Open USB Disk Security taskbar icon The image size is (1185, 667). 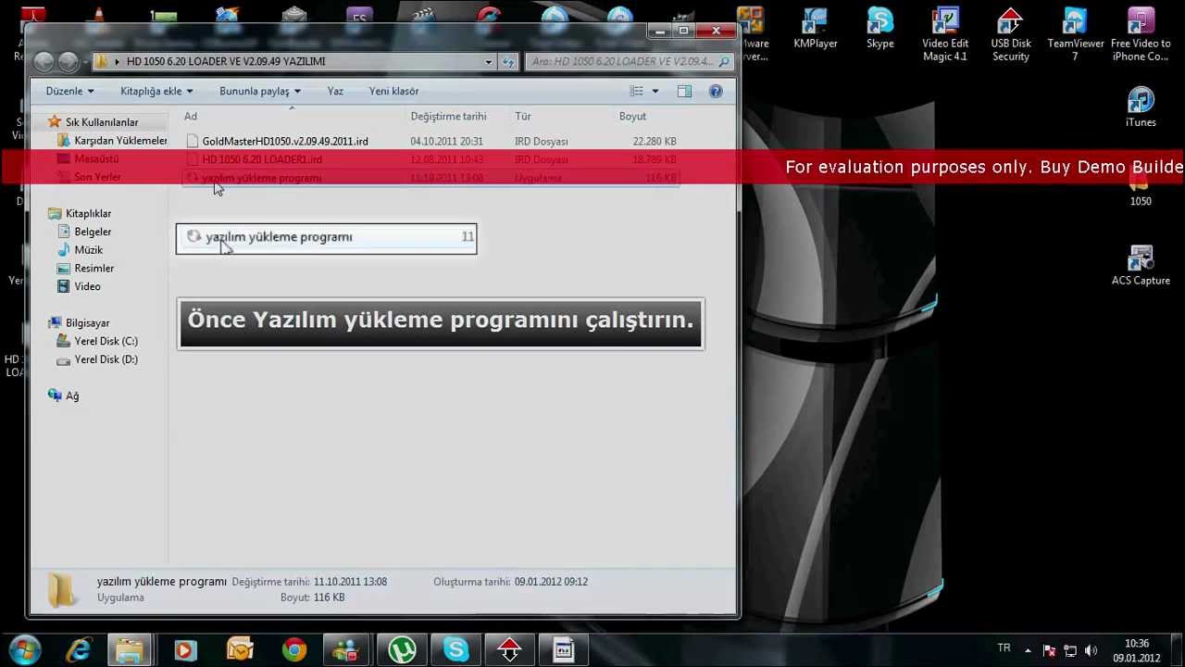pyautogui.click(x=509, y=650)
